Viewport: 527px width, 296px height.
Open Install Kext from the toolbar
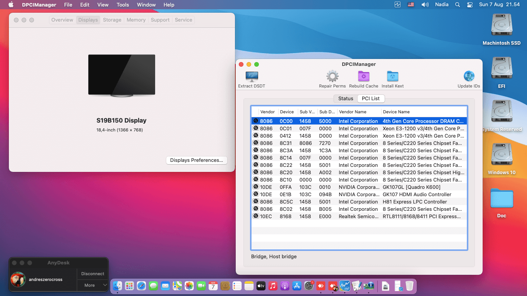[392, 76]
